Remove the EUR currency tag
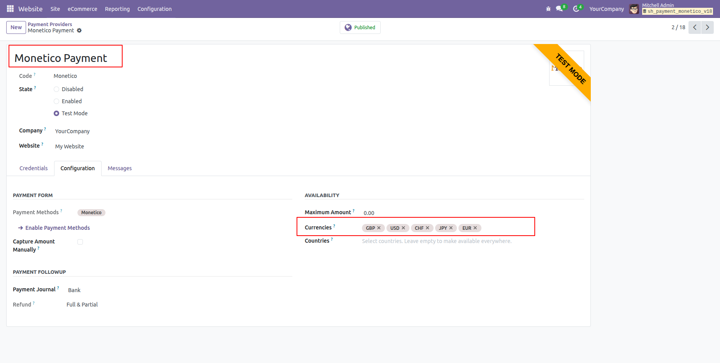Screen dimensions: 720x363 tap(475, 228)
